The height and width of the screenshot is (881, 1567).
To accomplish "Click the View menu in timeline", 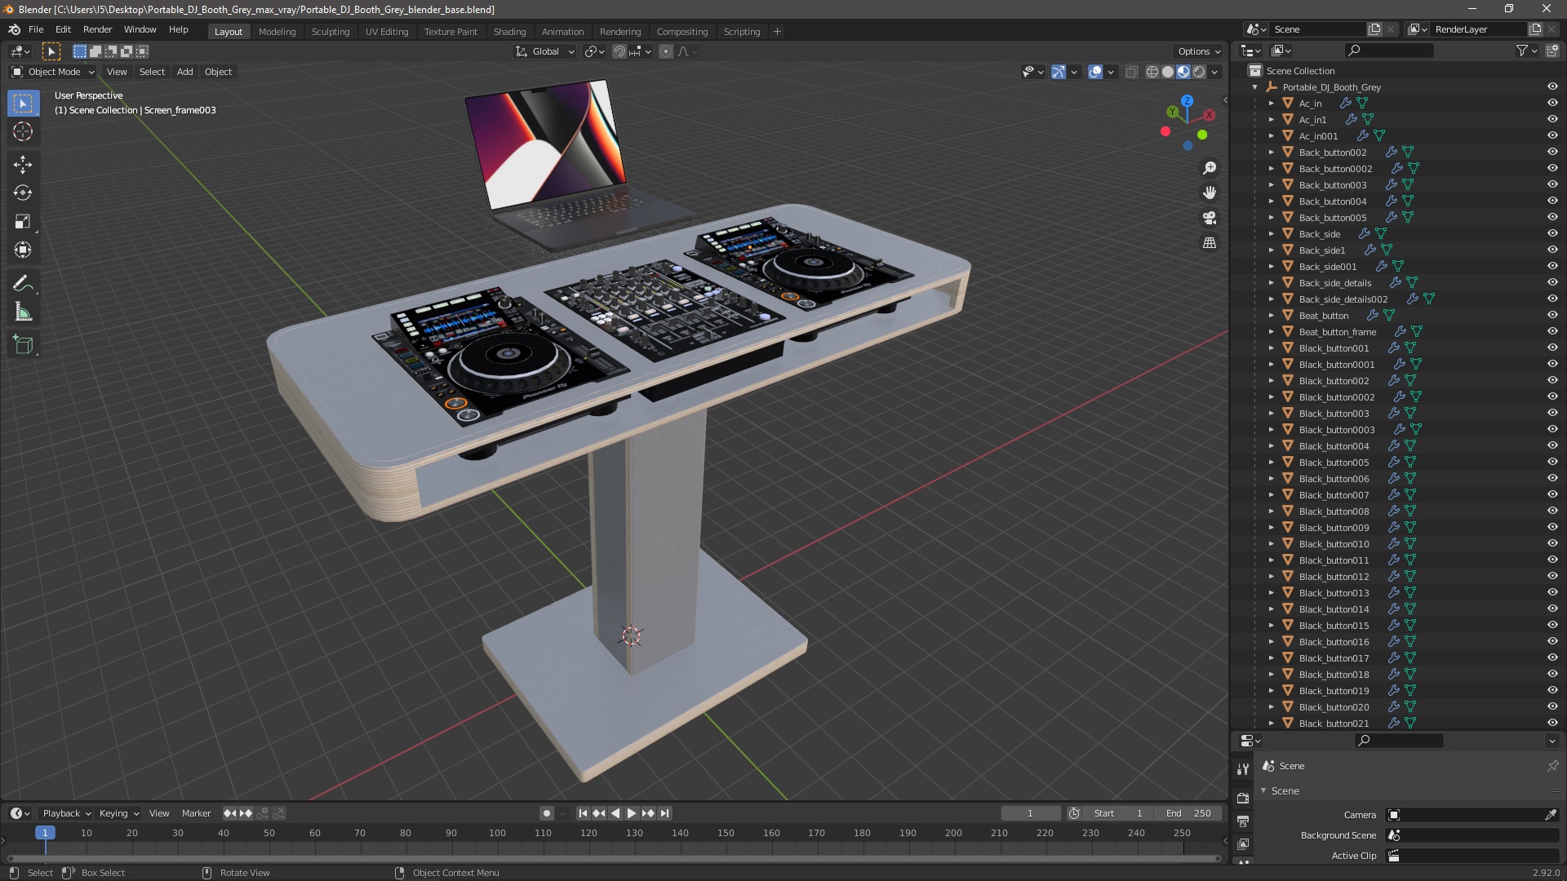I will tap(159, 813).
